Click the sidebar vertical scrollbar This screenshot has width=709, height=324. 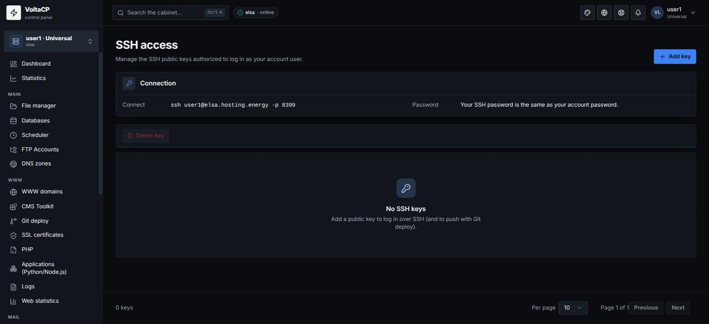(100, 123)
